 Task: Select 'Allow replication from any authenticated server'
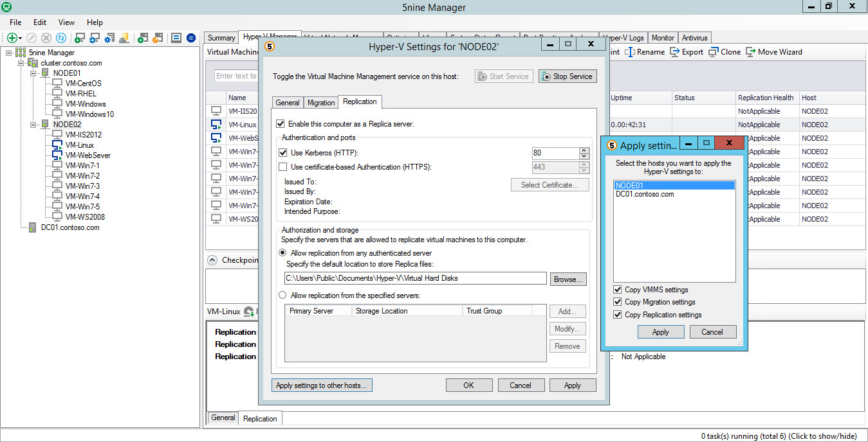coord(282,253)
